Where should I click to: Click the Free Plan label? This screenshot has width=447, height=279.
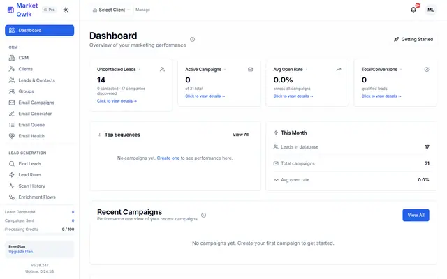[x=17, y=246]
